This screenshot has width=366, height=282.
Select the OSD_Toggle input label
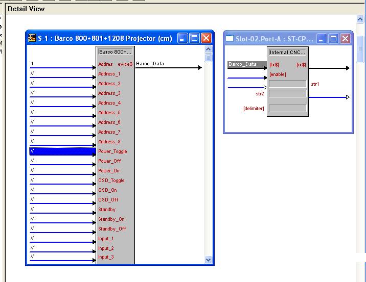point(111,181)
